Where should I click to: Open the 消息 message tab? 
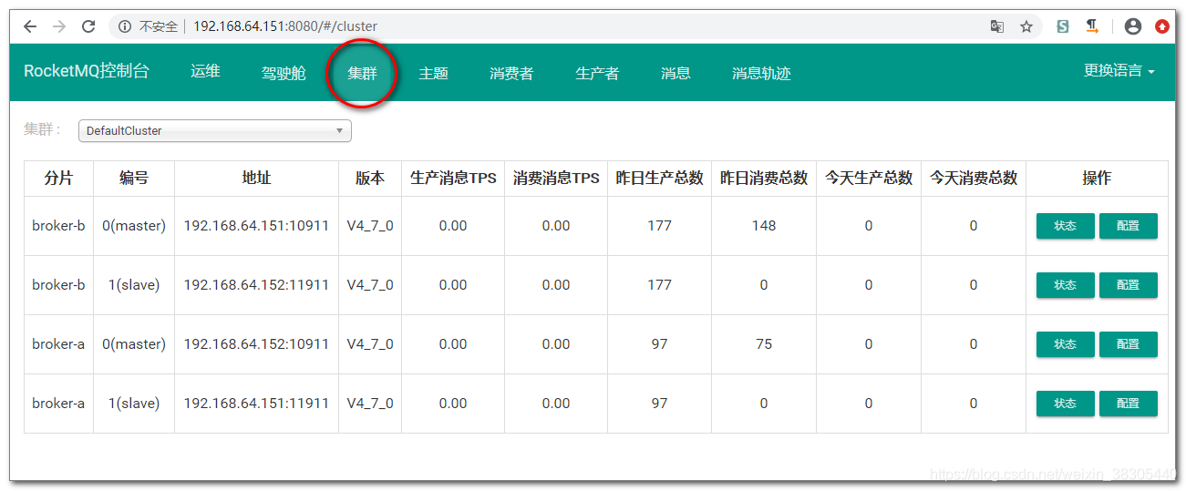coord(676,73)
